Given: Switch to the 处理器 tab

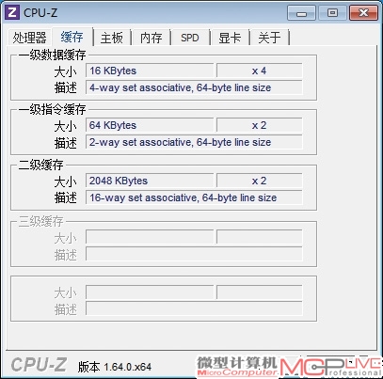Looking at the screenshot, I should (29, 38).
